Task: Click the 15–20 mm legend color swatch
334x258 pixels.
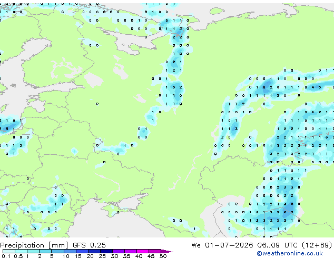Action: (x=82, y=251)
